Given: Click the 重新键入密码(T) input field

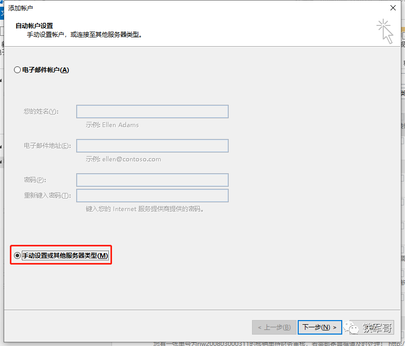Looking at the screenshot, I should (x=152, y=196).
